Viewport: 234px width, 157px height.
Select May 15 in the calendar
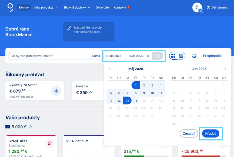[x=136, y=100]
